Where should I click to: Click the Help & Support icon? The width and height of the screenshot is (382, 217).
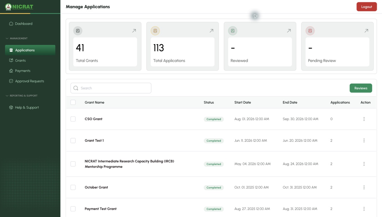coord(11,108)
